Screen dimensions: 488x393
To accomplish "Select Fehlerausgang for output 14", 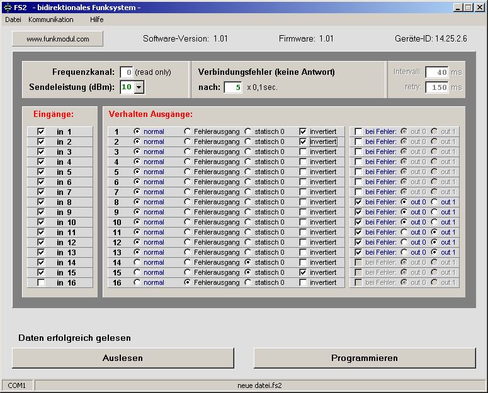I will [188, 262].
